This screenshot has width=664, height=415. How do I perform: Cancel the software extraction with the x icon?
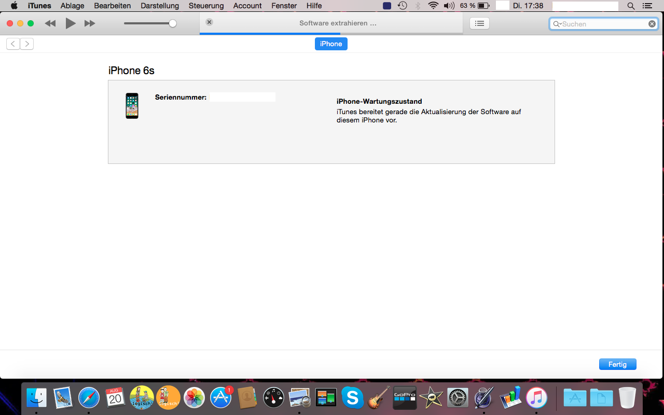pyautogui.click(x=209, y=22)
